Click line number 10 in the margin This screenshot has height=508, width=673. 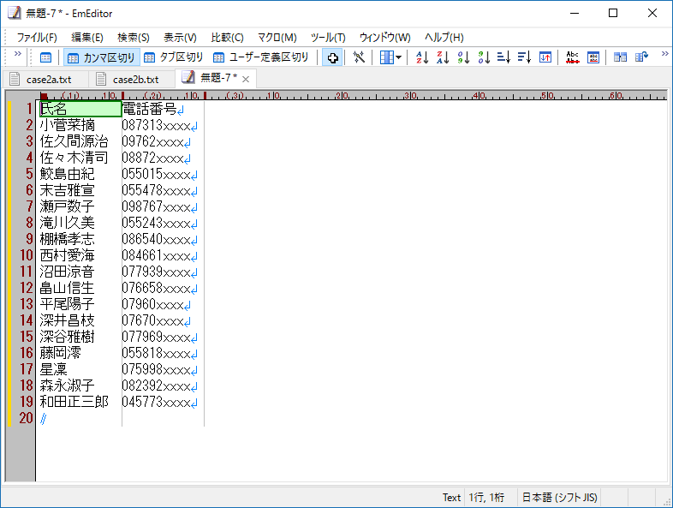tap(27, 255)
